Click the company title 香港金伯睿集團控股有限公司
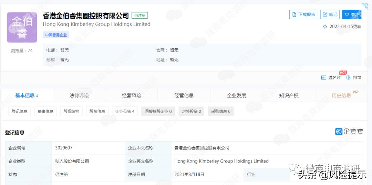This screenshot has height=185, width=372. point(86,16)
